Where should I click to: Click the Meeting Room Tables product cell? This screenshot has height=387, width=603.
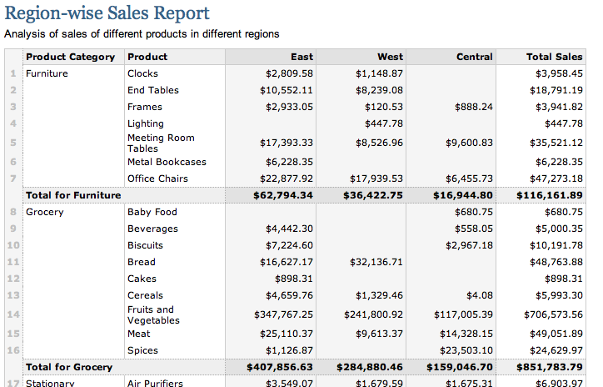coord(161,143)
